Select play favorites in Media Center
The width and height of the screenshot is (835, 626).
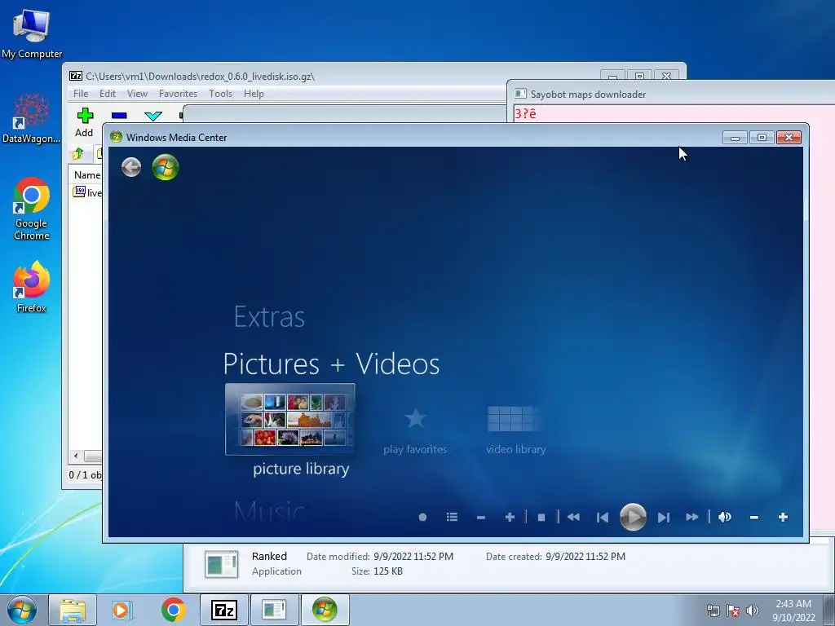[x=415, y=431]
